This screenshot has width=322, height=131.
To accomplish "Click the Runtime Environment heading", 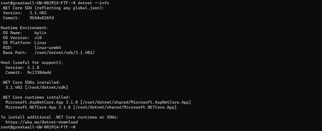I will (x=25, y=28).
